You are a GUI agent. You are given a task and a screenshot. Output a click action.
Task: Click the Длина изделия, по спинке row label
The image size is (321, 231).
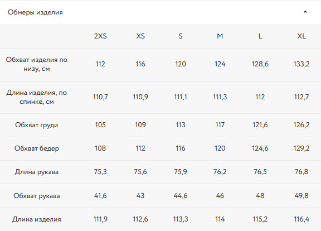37,97
